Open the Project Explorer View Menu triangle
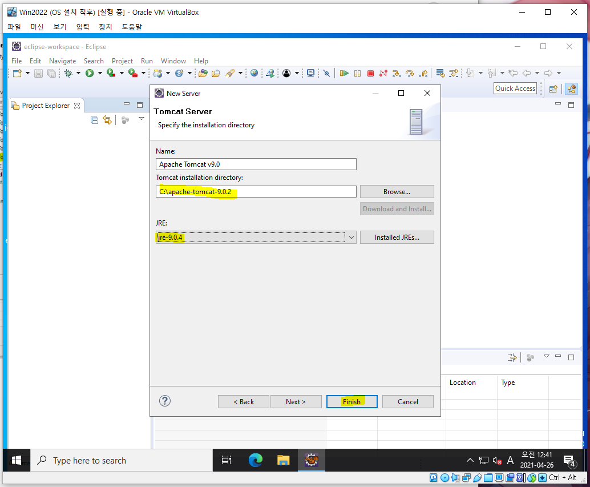 (x=142, y=119)
